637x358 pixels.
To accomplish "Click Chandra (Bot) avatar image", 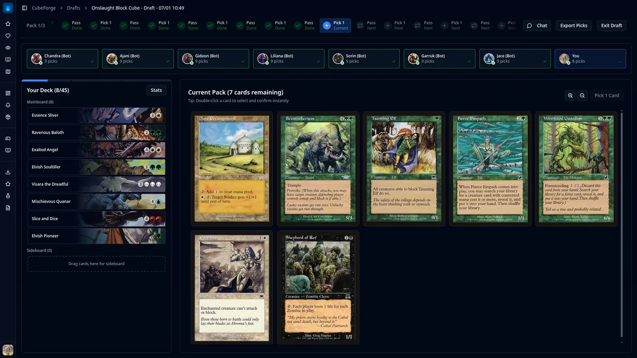I will pyautogui.click(x=37, y=59).
